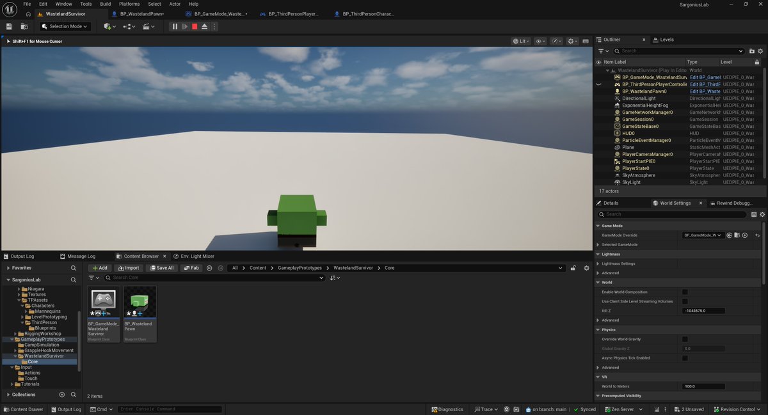Enable World Composition checkbox
The width and height of the screenshot is (768, 415).
click(685, 292)
